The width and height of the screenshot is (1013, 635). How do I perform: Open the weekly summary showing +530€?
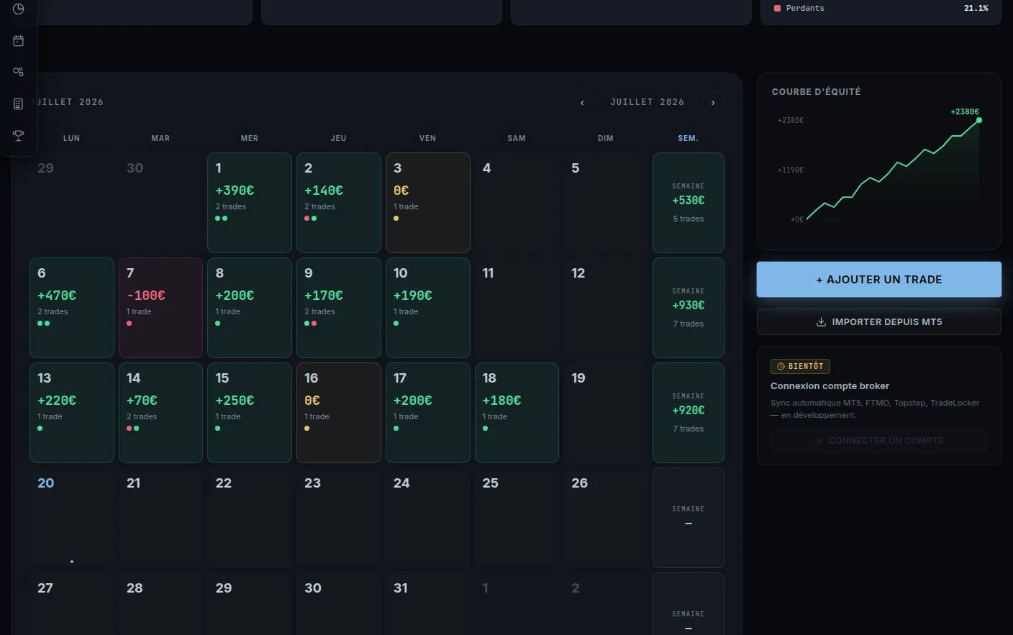coord(689,203)
